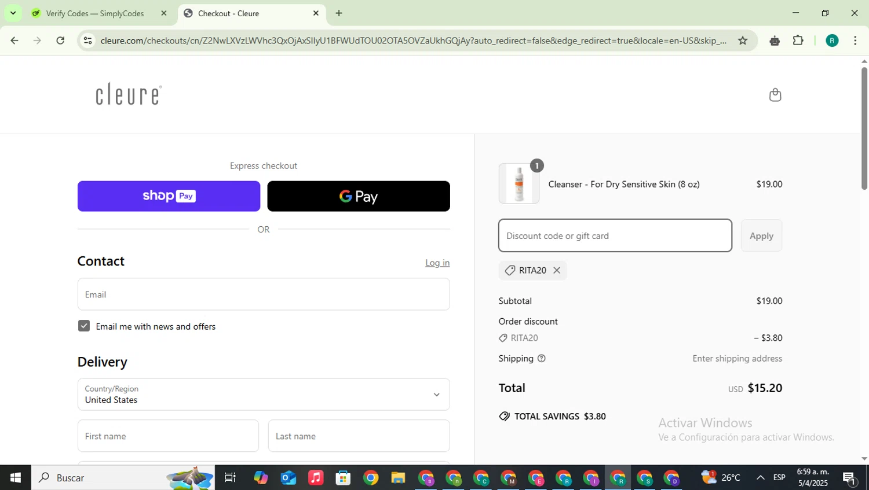The image size is (869, 490).
Task: Pay with the Google Pay button
Action: point(359,196)
